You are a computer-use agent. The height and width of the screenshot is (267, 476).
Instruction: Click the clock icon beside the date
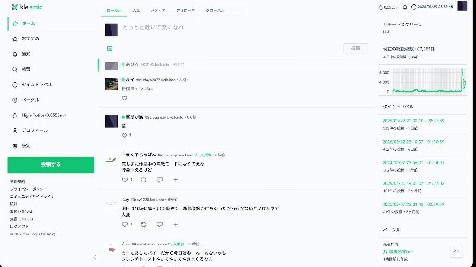[x=414, y=7]
